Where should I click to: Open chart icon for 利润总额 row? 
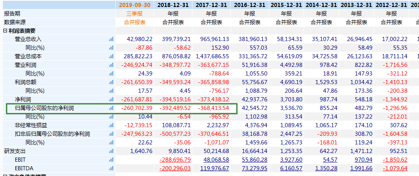click(111, 82)
